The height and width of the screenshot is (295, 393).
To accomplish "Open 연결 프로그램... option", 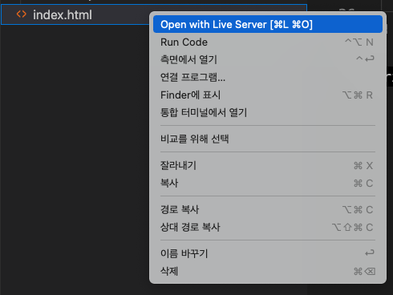I will pyautogui.click(x=268, y=77).
